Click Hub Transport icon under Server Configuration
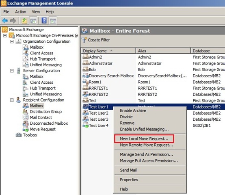Image resolution: width=225 pixels, height=195 pixels. pyautogui.click(x=26, y=88)
